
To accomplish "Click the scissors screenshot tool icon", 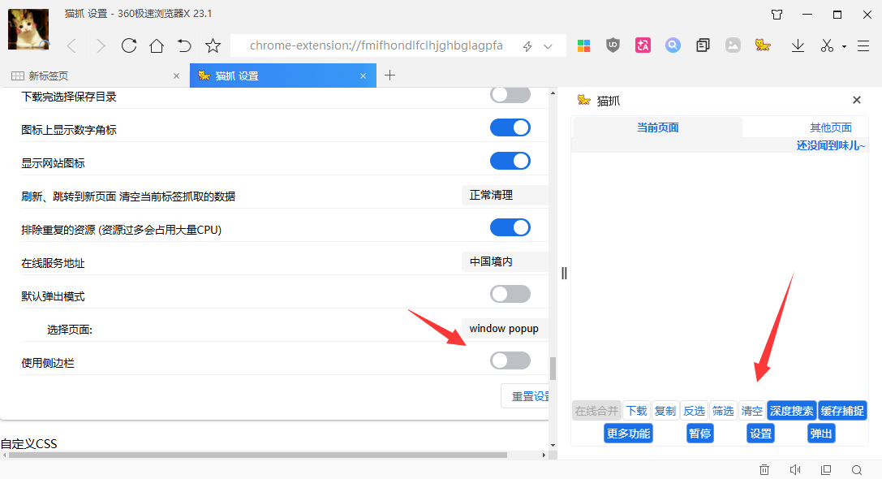I will [x=827, y=45].
